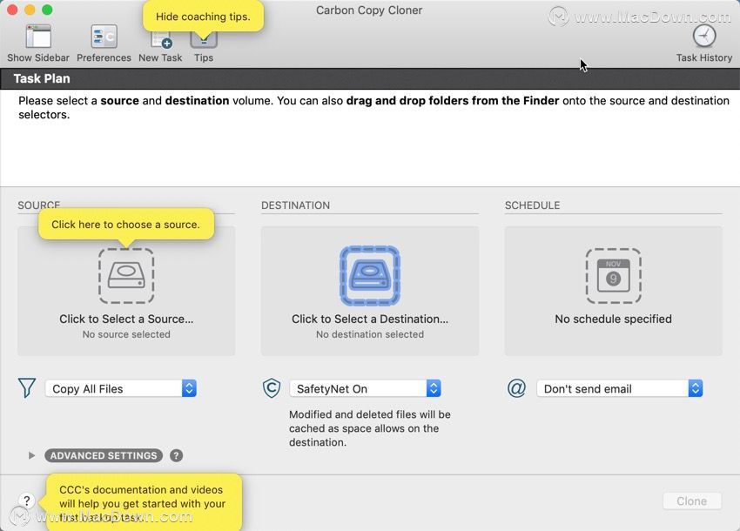Viewport: 740px width, 531px height.
Task: Click the 'Click here to choose a source.' tip
Action: click(126, 225)
